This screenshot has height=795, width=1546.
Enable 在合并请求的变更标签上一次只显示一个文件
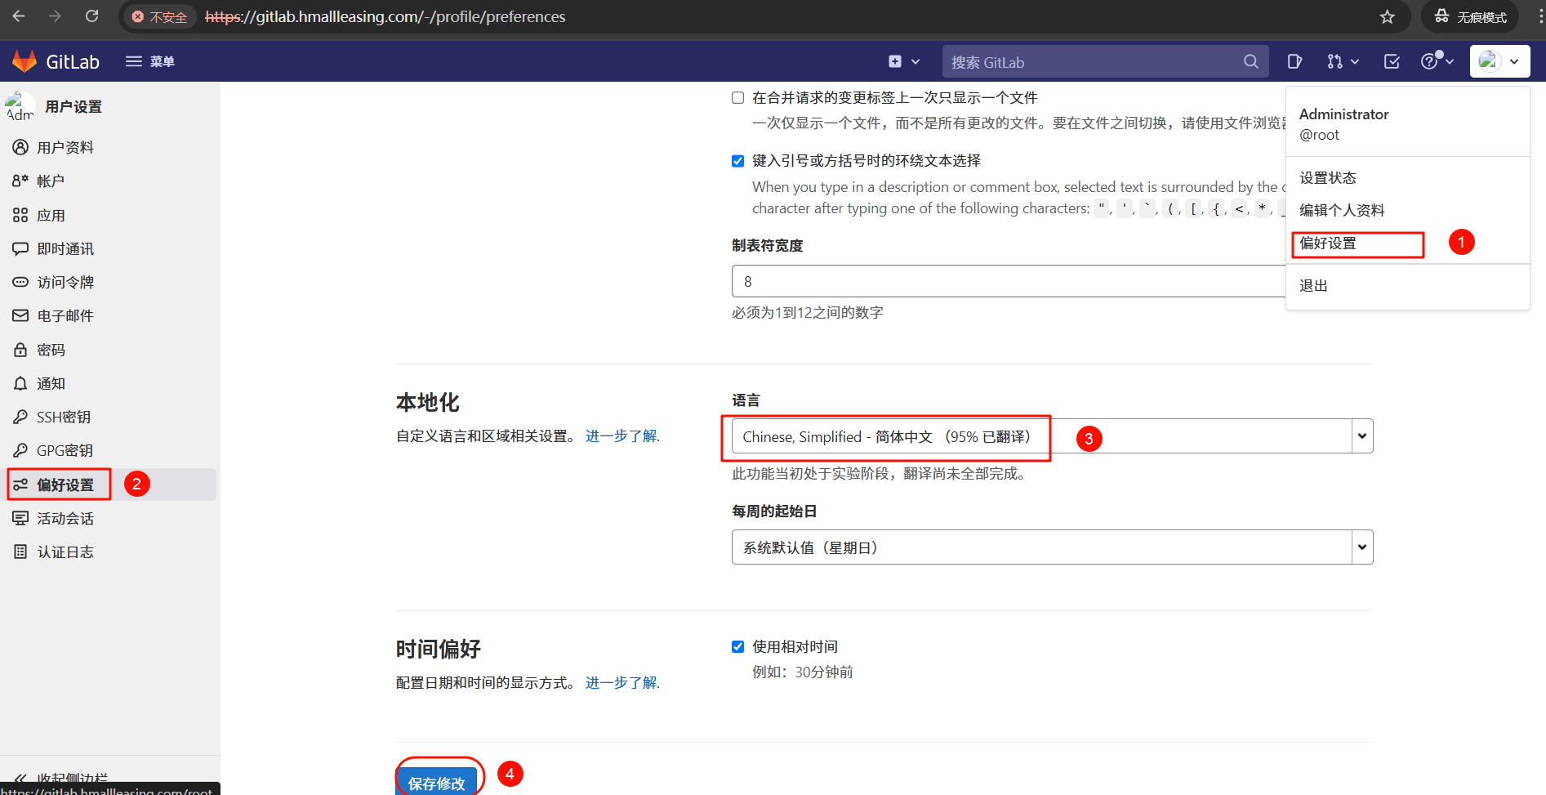click(x=737, y=97)
